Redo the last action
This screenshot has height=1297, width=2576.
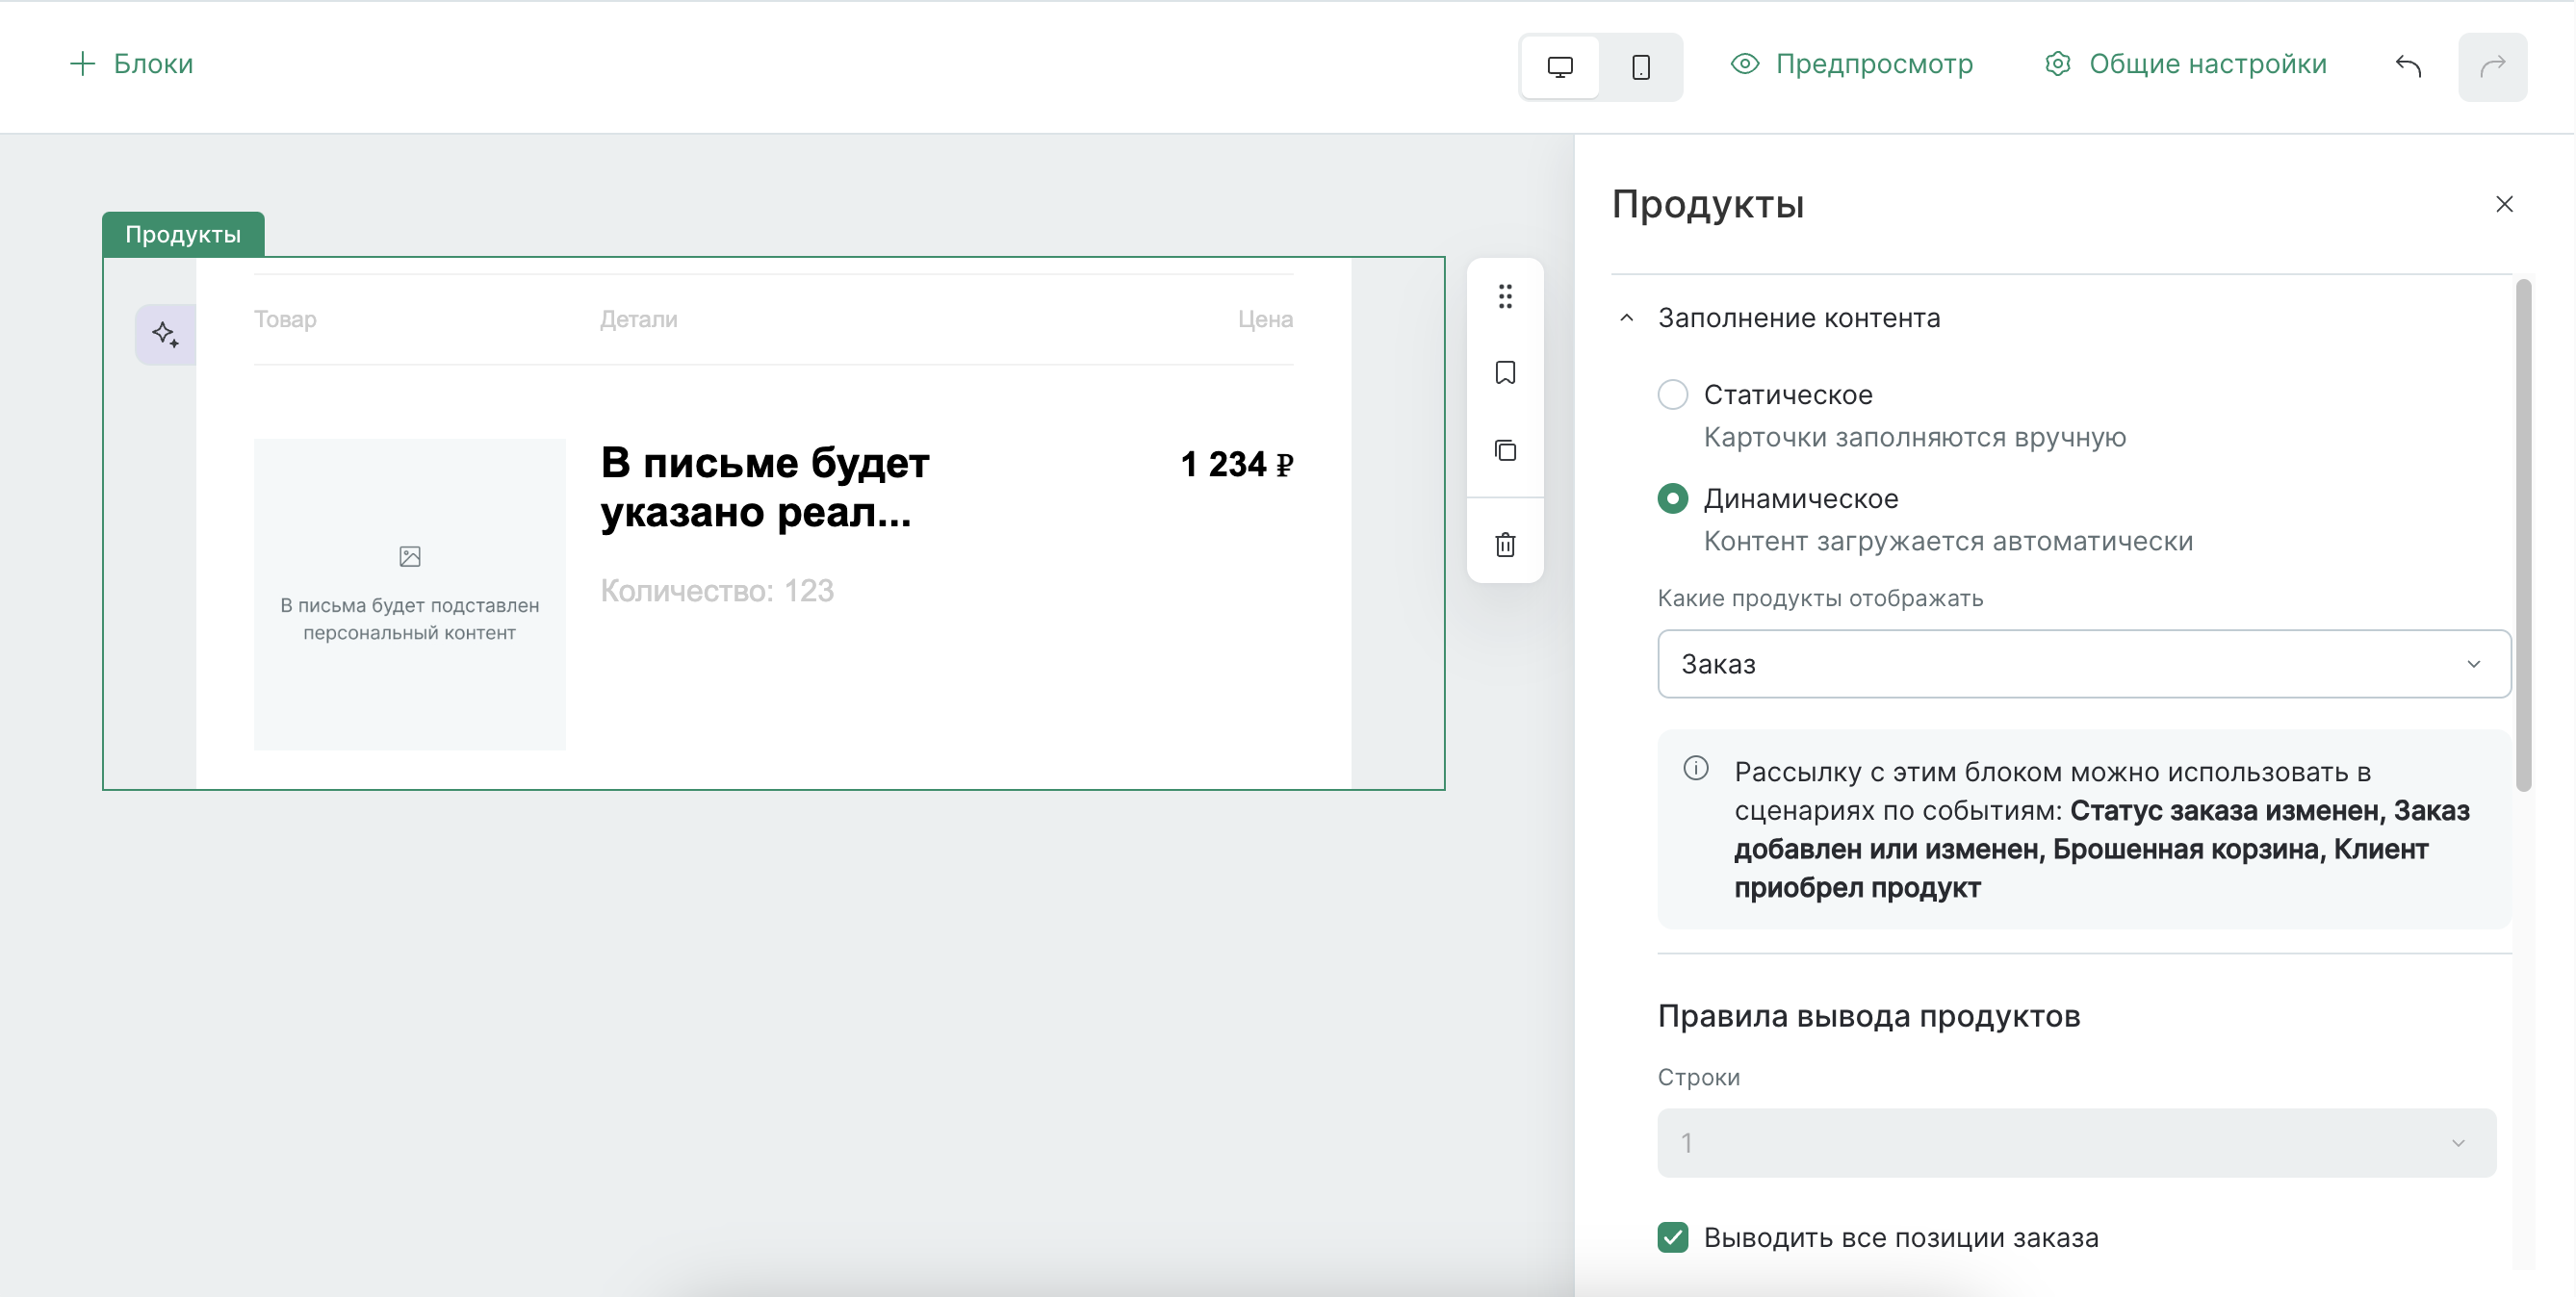point(2492,67)
